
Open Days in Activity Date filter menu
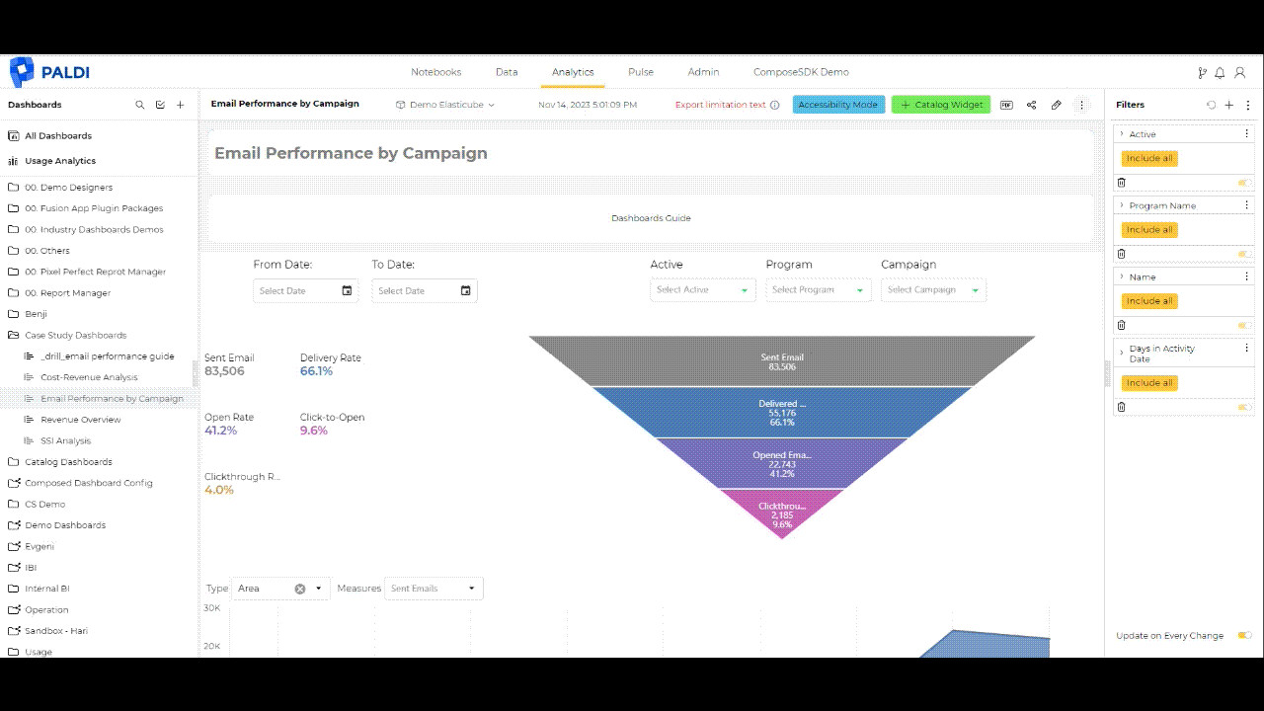coord(1246,349)
